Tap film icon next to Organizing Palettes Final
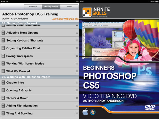This screenshot has height=119, width=159. (x=3, y=48)
